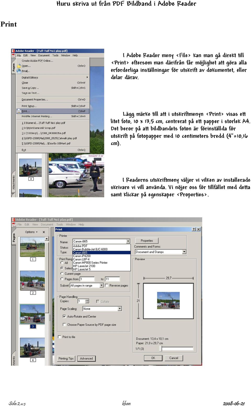This screenshot has height=406, width=251.
Task: Click the Advanced button
Action: click(x=86, y=358)
